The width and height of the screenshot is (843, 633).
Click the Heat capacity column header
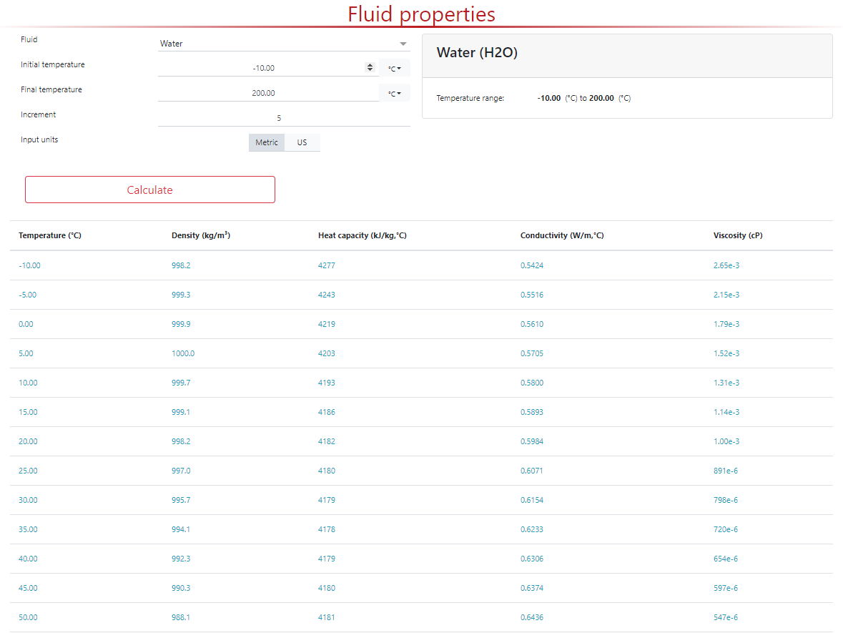[362, 235]
